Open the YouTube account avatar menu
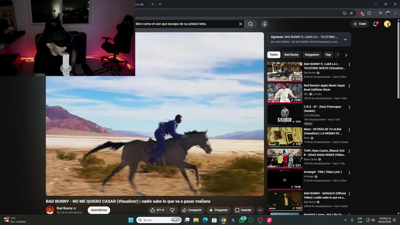Viewport: 400px width, 225px height. point(387,24)
